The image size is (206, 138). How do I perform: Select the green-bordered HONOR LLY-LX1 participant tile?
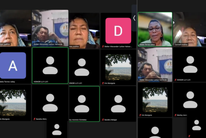(50, 65)
